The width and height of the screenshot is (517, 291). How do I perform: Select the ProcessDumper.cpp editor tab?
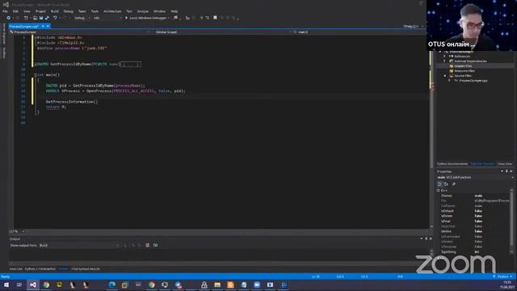[x=24, y=27]
